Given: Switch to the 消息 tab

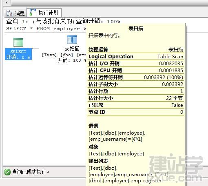Looking at the screenshot, I should (15, 13).
